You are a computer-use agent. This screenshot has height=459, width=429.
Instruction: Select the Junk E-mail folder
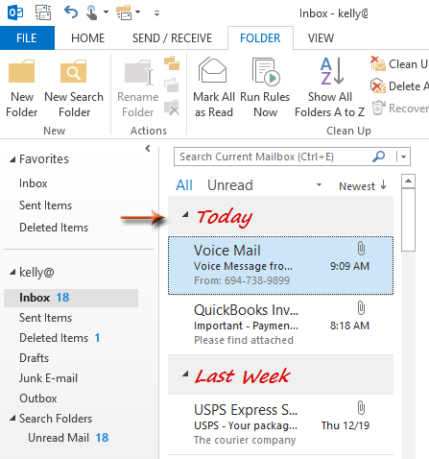pyautogui.click(x=48, y=378)
